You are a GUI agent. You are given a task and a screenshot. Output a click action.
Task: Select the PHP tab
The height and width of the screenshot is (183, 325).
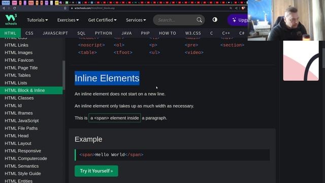[x=145, y=33]
